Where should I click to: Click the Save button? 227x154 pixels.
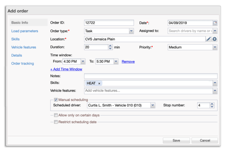176,140
